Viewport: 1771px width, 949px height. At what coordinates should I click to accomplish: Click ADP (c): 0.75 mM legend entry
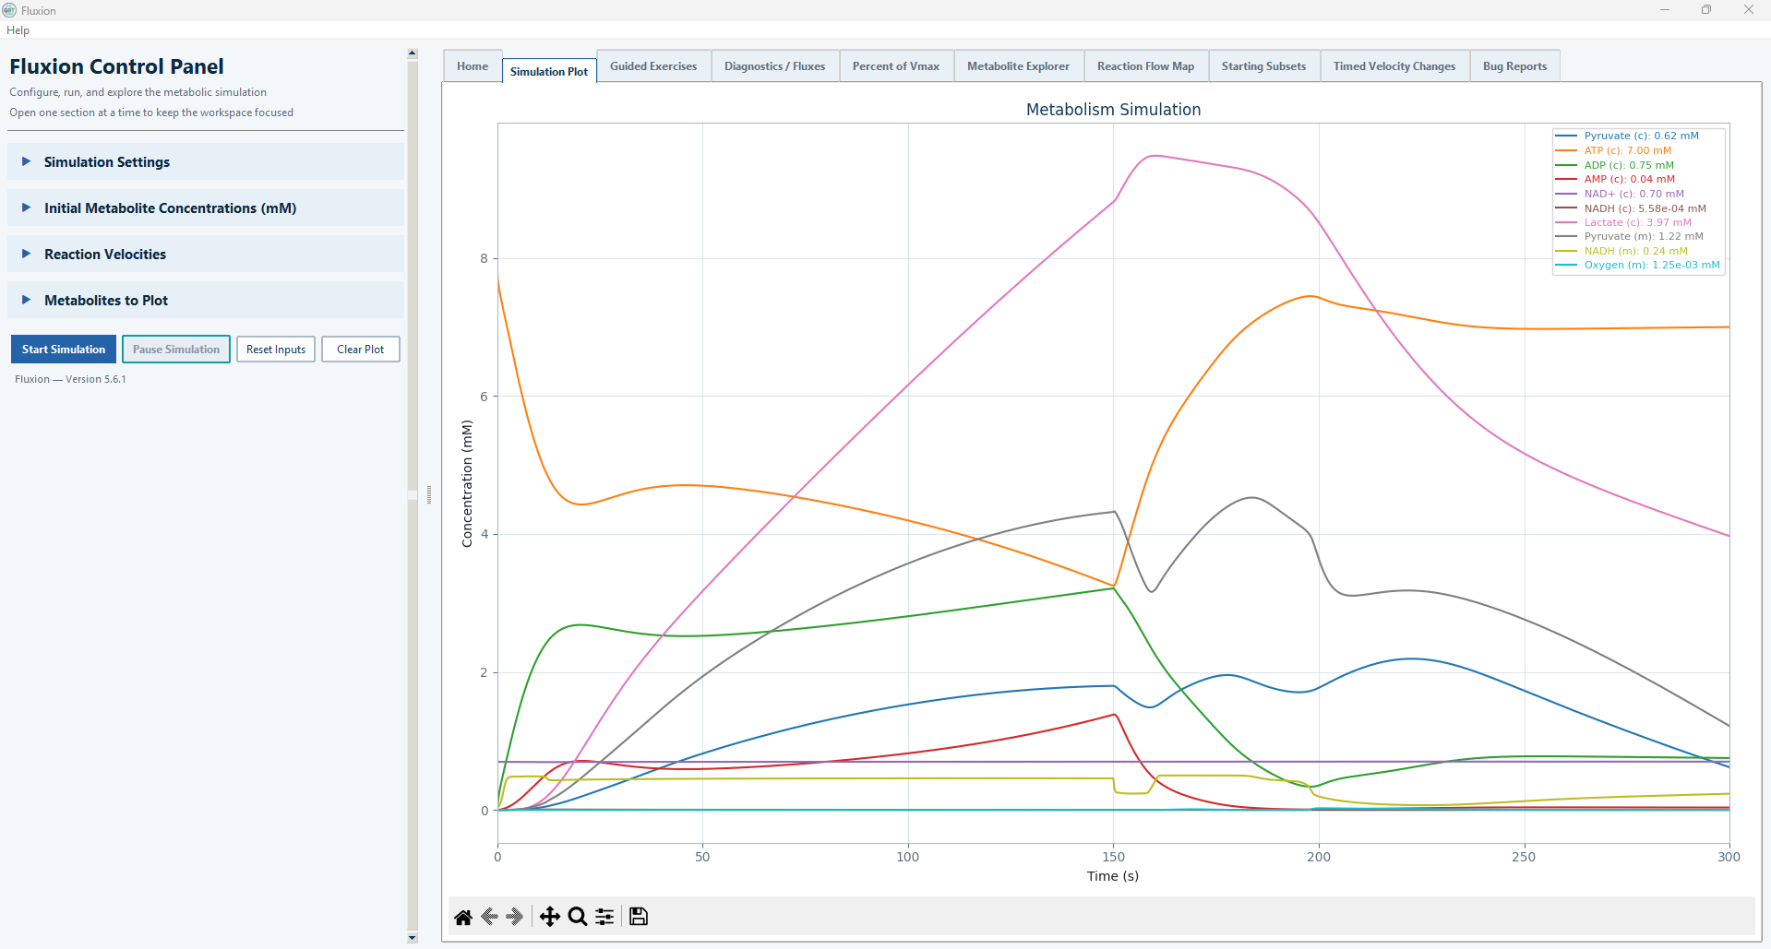(1629, 165)
